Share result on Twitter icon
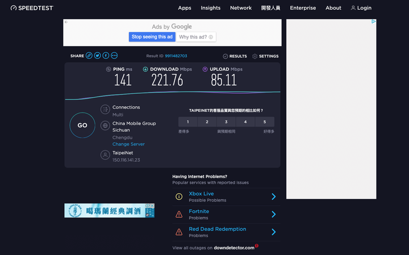409x255 pixels. point(97,56)
